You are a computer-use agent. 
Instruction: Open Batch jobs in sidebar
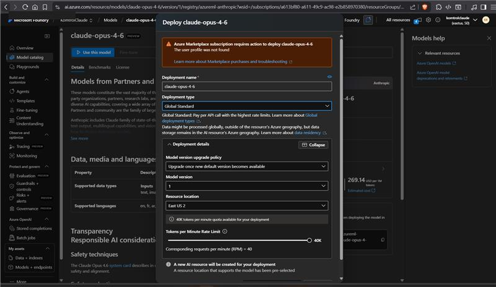25,238
